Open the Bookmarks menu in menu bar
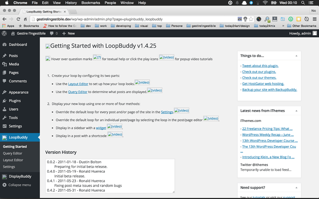The width and height of the screenshot is (319, 199). [91, 3]
